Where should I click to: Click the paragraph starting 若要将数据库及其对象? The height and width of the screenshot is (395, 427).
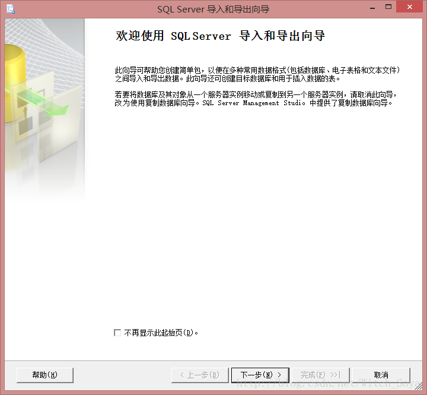point(256,99)
